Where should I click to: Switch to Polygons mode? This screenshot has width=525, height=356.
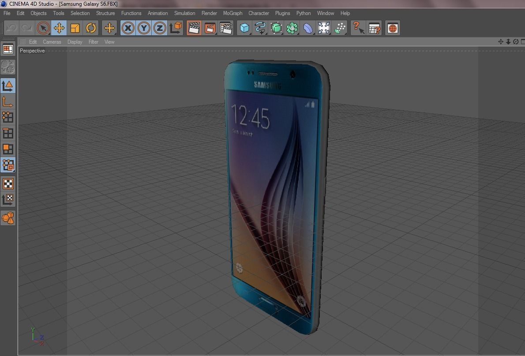pos(8,150)
